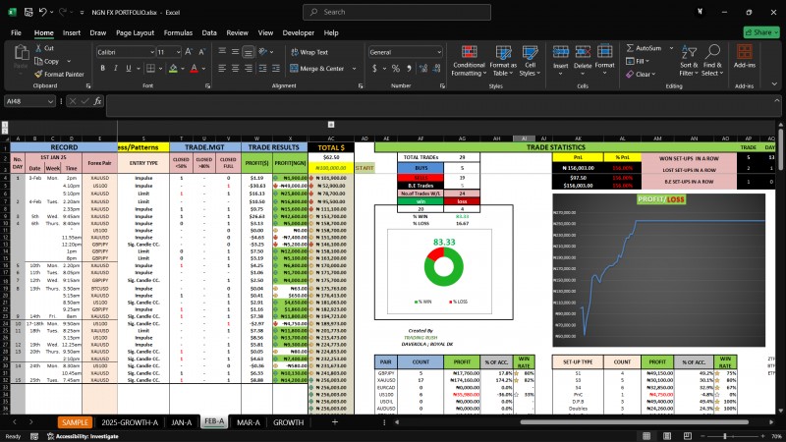
Task: Toggle Bold formatting
Action: [103, 68]
